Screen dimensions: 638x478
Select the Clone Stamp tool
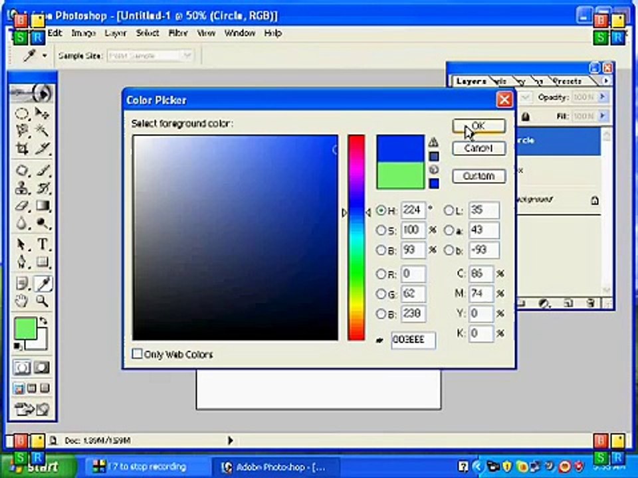(x=21, y=188)
